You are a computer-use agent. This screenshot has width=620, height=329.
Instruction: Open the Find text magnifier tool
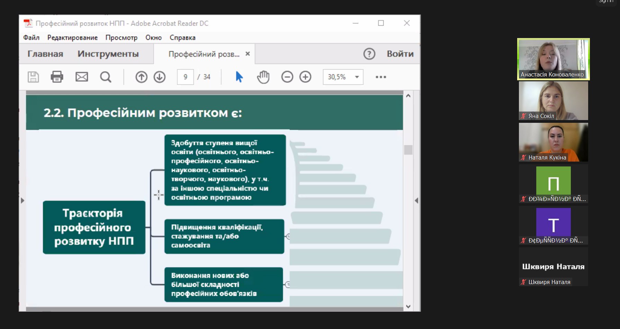coord(106,77)
